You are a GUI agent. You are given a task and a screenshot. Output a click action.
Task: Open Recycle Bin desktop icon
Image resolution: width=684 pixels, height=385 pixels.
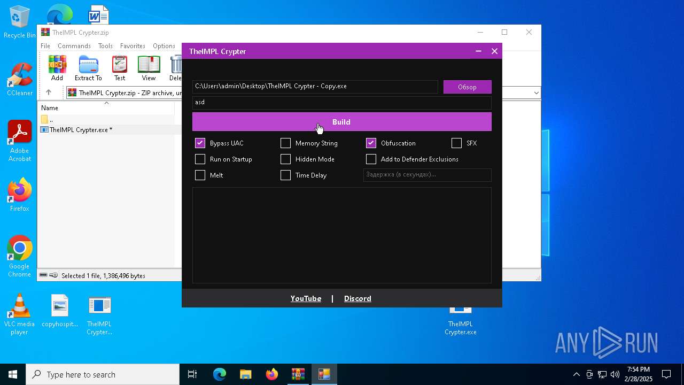coord(19,22)
